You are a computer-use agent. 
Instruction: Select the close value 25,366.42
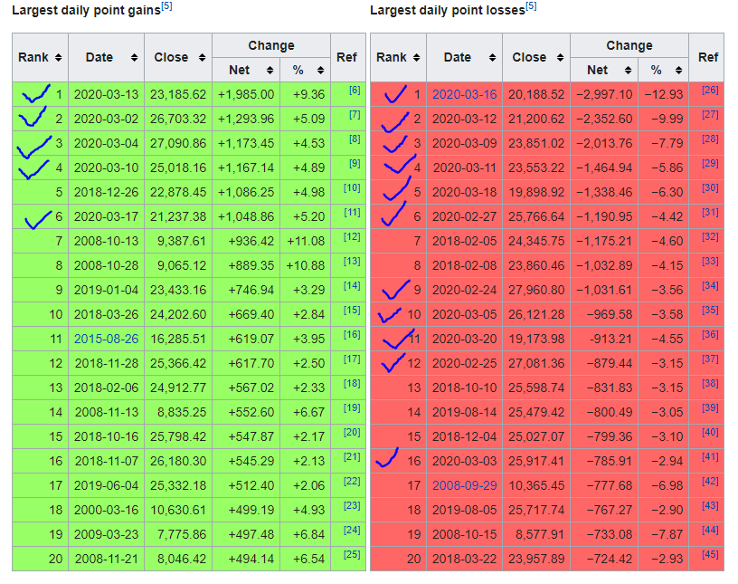pos(178,363)
